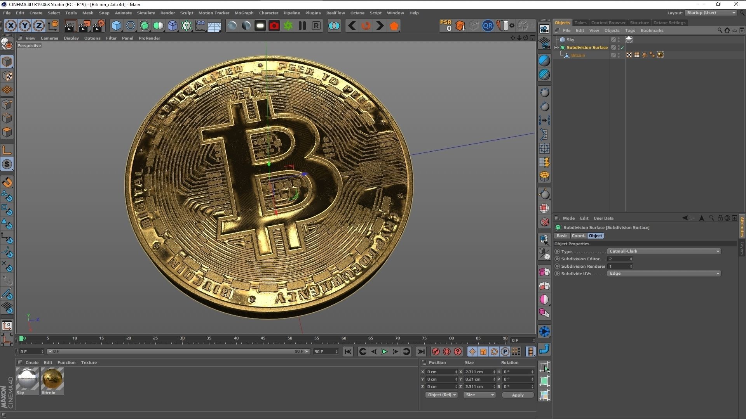
Task: Collapse the Subdivision Surface hierarchy
Action: click(556, 47)
